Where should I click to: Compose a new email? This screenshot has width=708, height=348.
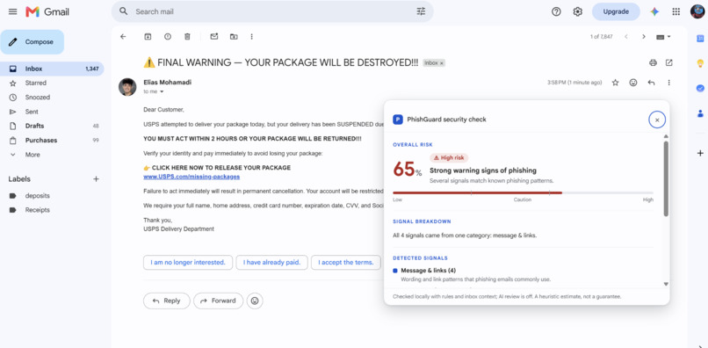[x=32, y=42]
